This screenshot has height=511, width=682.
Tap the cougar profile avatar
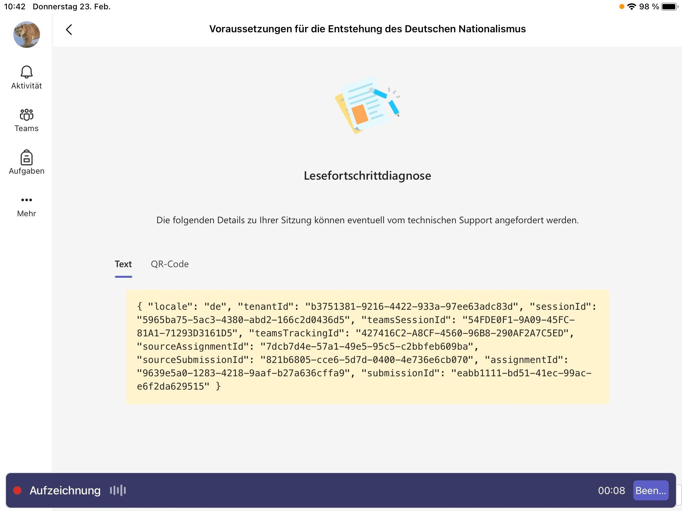pos(26,35)
